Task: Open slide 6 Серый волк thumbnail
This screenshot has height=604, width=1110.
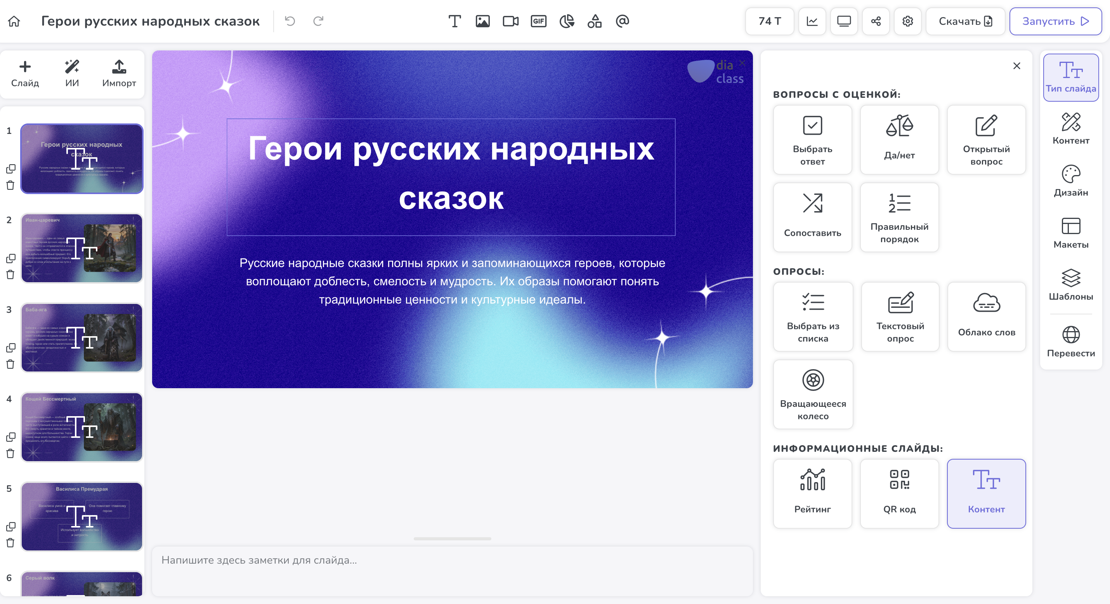Action: click(82, 584)
